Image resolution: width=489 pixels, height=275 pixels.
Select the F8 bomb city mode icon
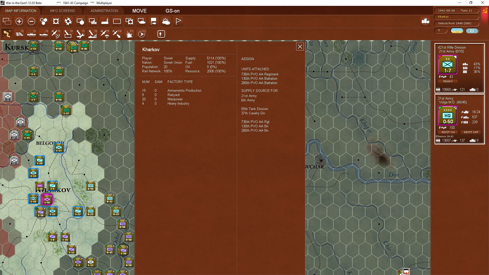click(x=92, y=34)
